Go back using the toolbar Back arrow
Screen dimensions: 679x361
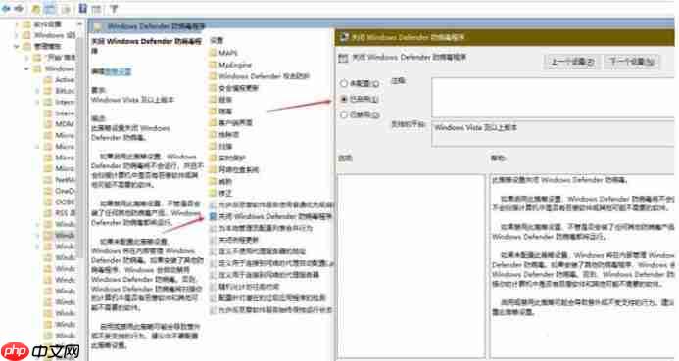tap(6, 8)
